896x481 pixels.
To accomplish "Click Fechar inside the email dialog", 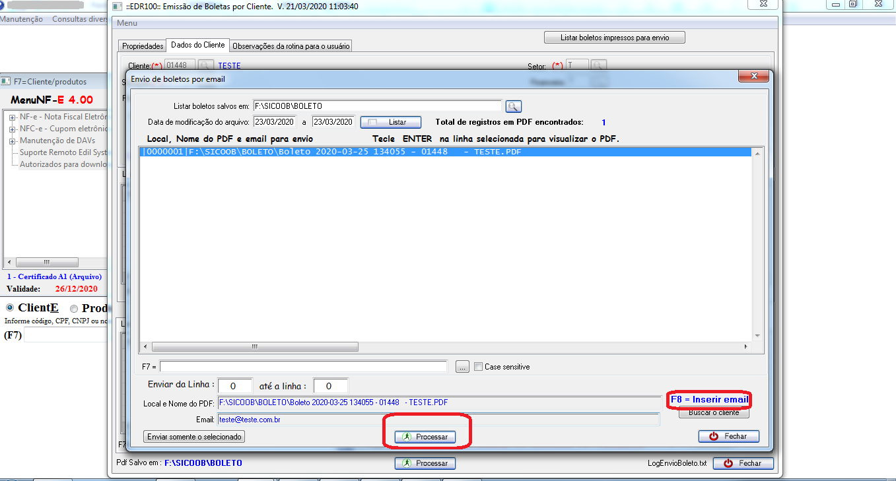I will click(728, 436).
